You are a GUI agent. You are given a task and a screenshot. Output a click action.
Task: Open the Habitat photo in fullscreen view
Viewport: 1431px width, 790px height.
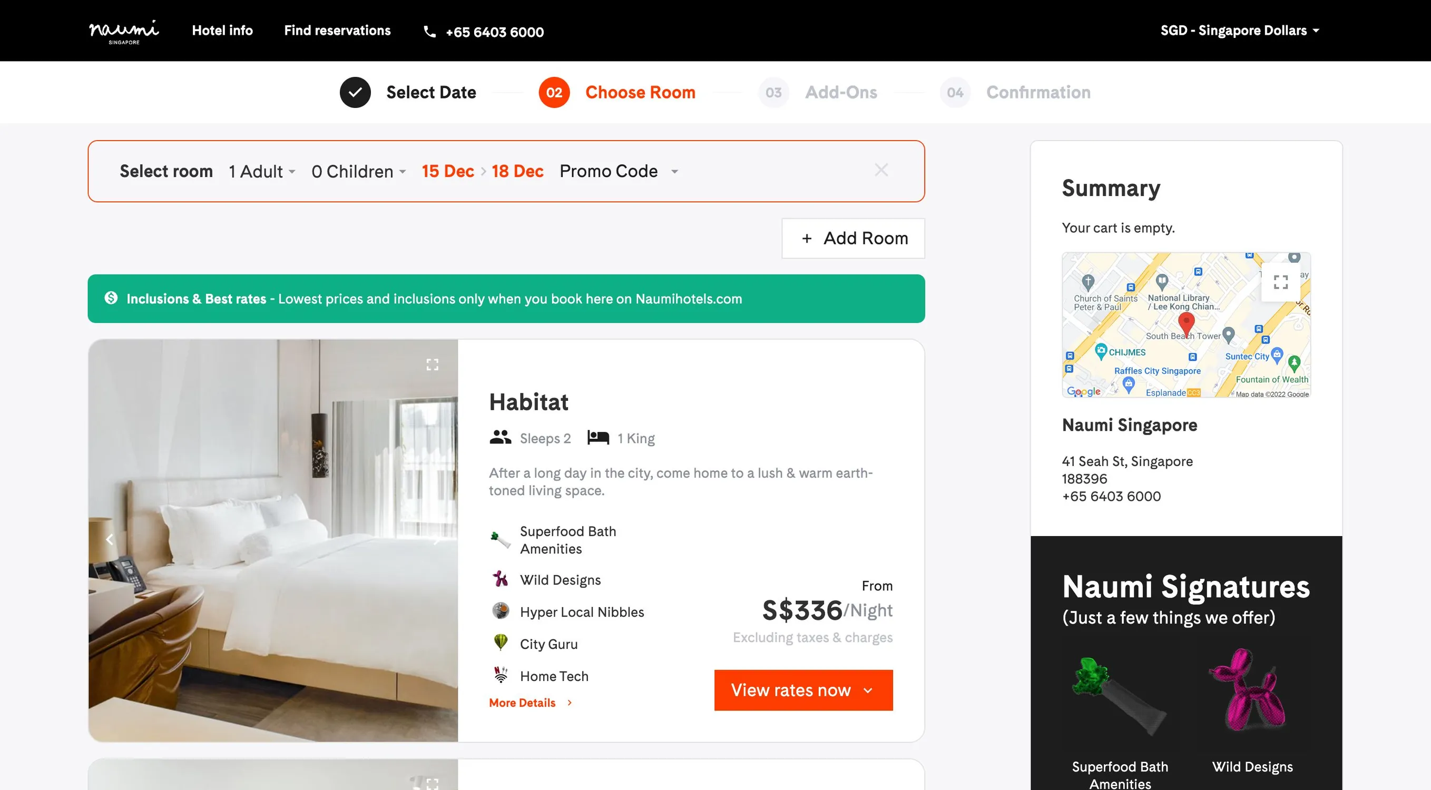click(432, 365)
